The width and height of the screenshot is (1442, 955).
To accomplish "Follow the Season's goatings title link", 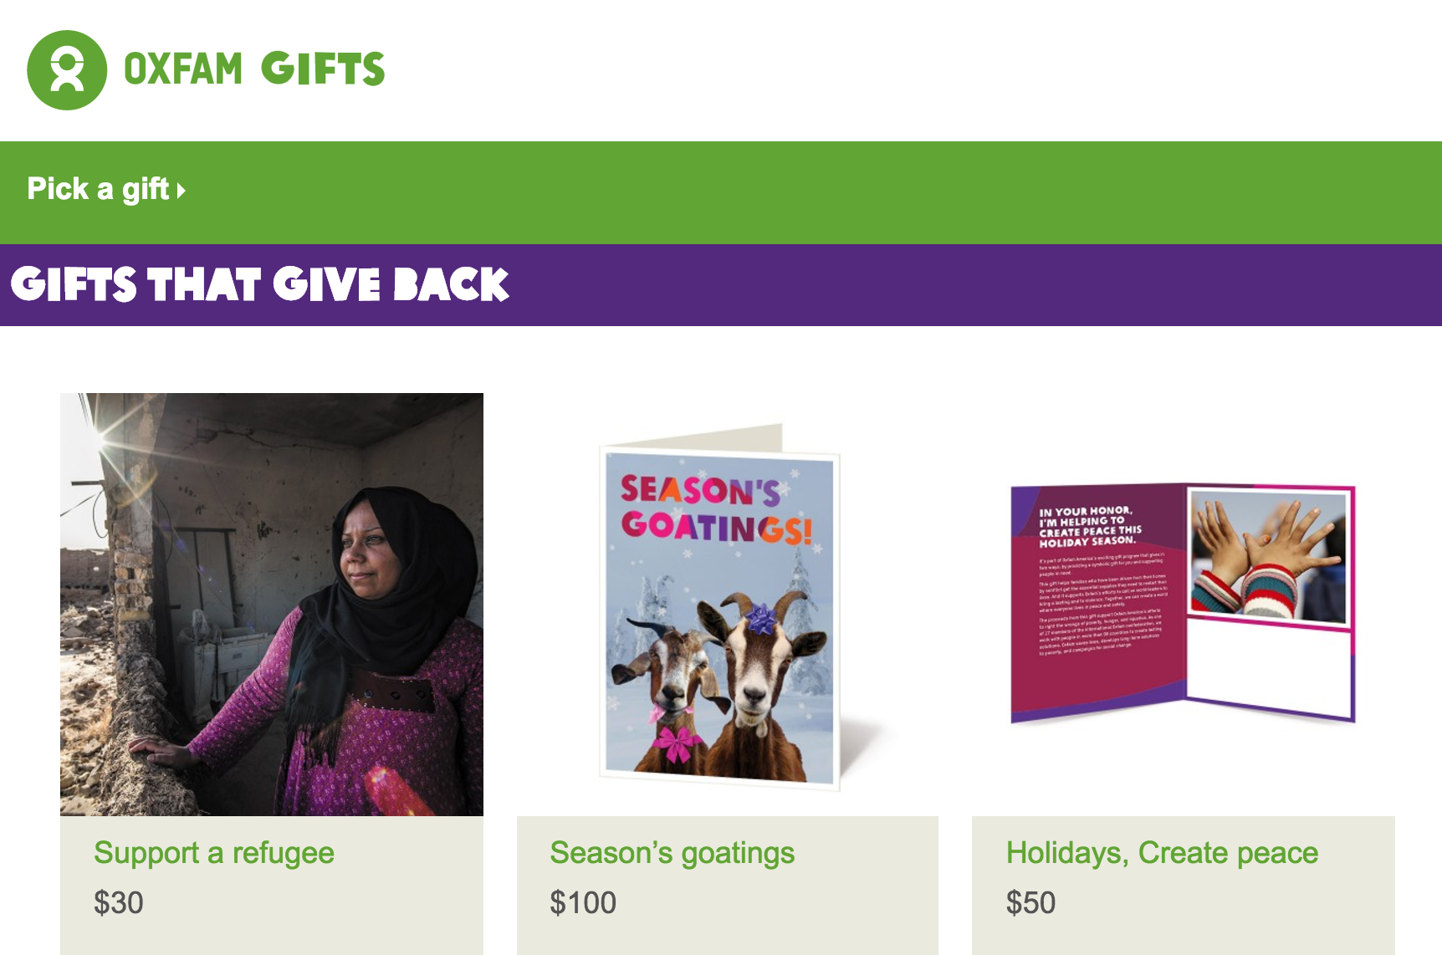I will (x=672, y=853).
